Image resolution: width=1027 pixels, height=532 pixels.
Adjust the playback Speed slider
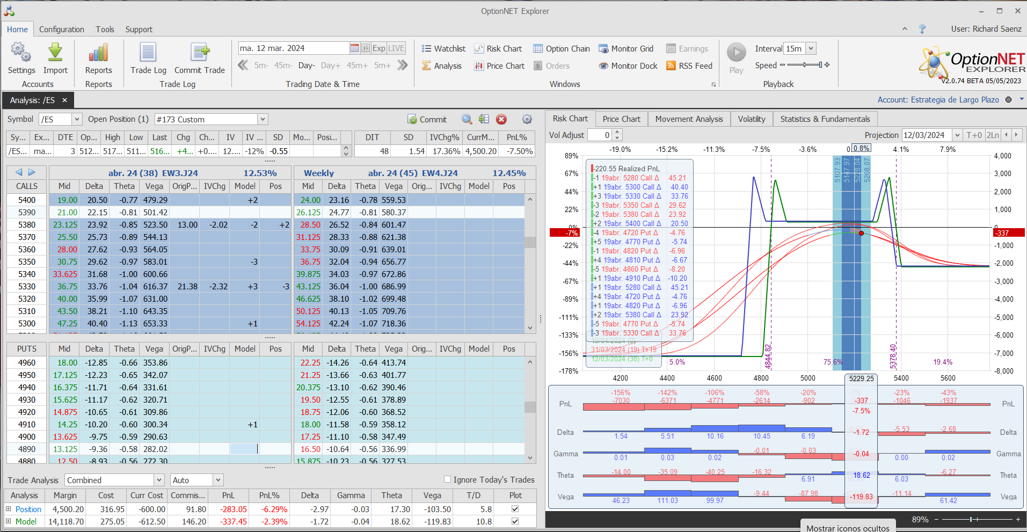(805, 65)
